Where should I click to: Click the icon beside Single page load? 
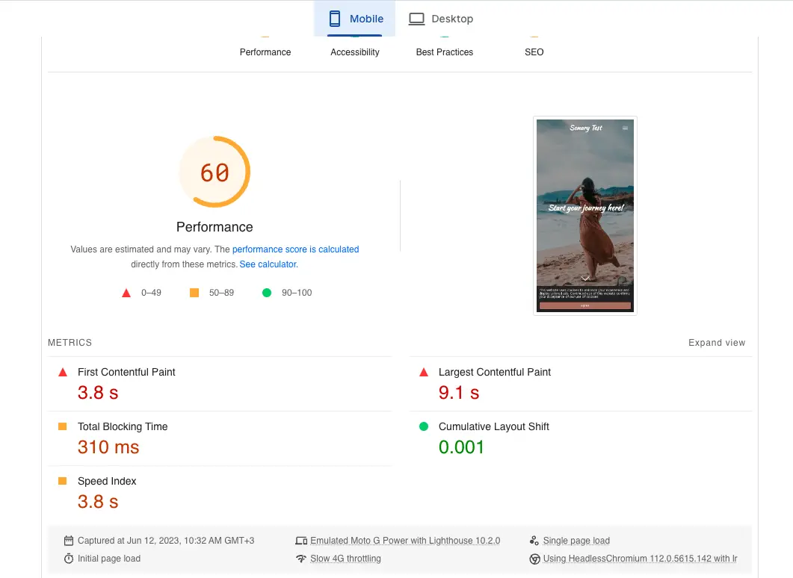534,541
